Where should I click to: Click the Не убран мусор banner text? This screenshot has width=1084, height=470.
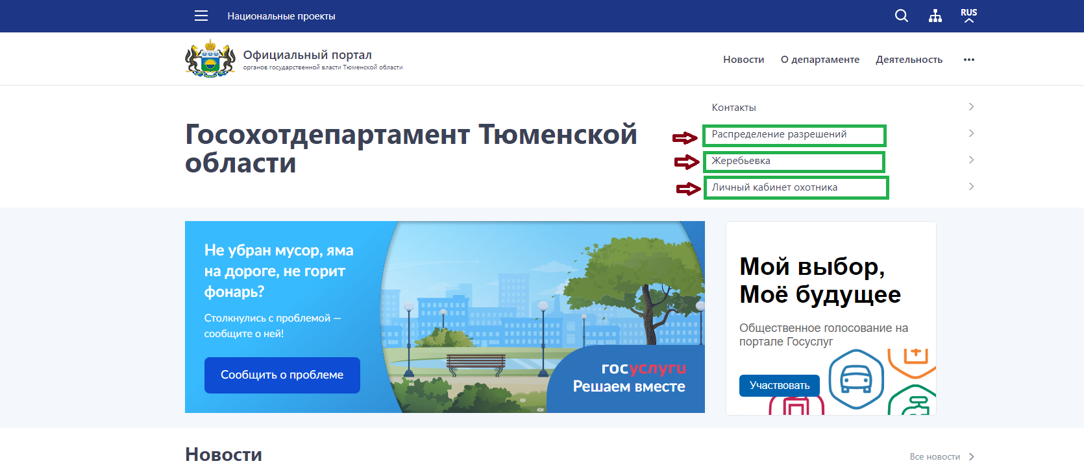(279, 271)
